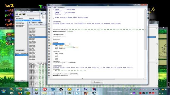Select found address 0DAEFB00

20,22
